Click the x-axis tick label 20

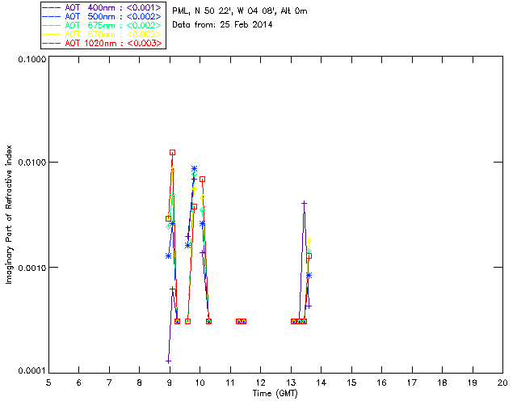click(502, 382)
